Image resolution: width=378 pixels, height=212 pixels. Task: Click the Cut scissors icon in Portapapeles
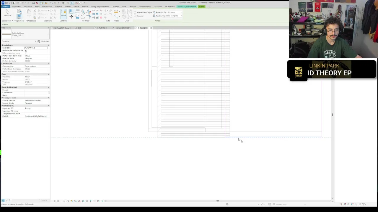[x=35, y=11]
